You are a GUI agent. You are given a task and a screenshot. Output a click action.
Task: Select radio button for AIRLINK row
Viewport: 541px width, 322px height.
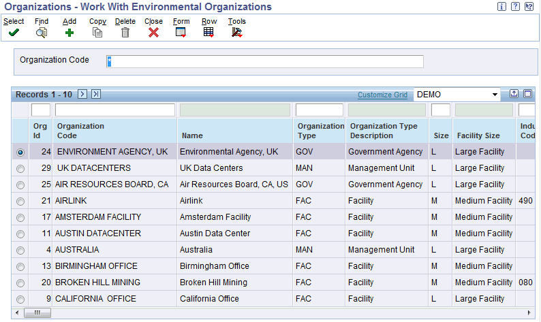click(x=20, y=202)
